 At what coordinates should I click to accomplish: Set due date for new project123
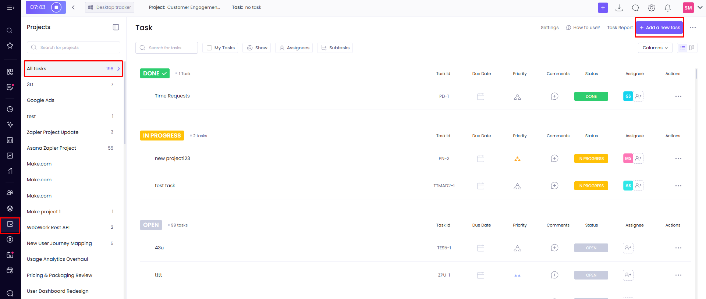click(480, 159)
